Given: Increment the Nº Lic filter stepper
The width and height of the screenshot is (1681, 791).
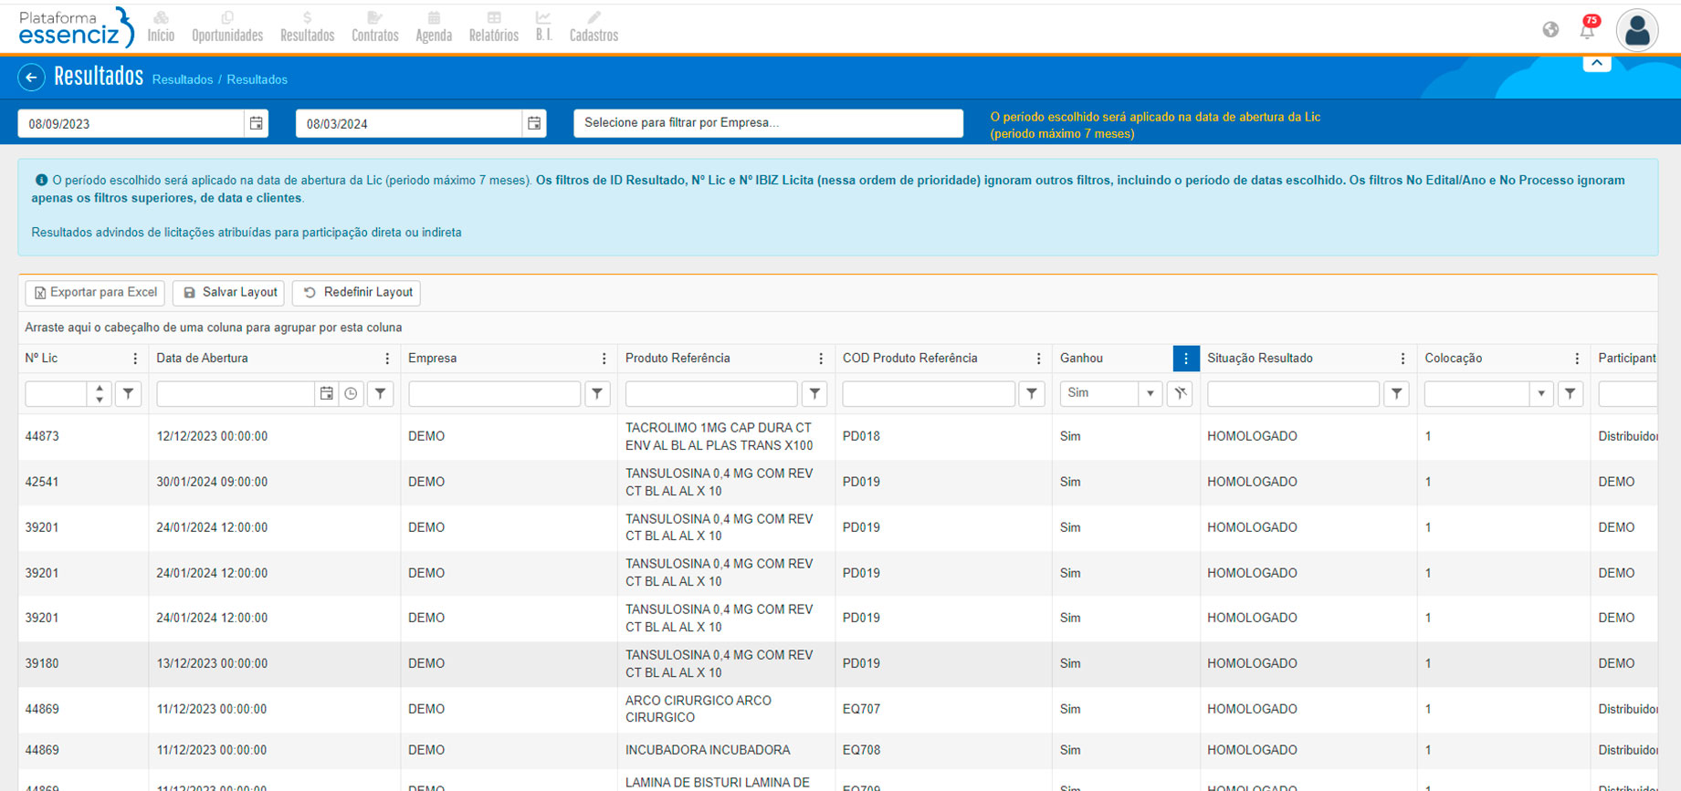Looking at the screenshot, I should (x=100, y=388).
